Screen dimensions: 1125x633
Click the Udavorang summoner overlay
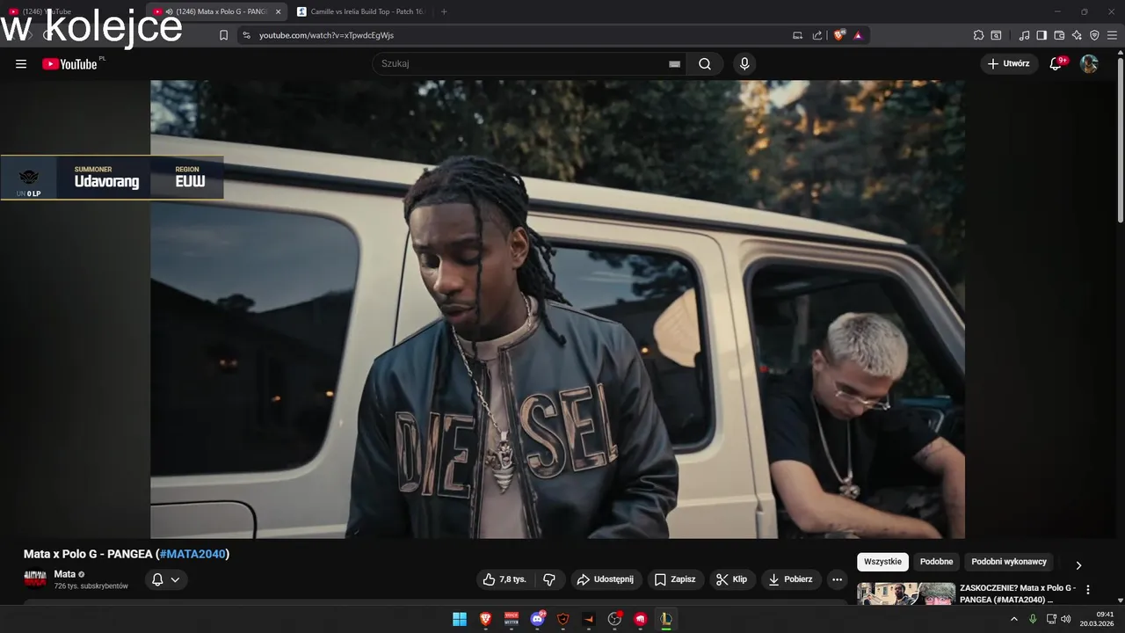point(112,178)
